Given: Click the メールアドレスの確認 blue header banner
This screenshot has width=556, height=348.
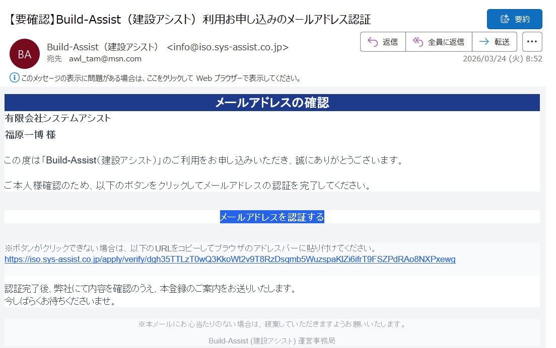Looking at the screenshot, I should click(272, 103).
